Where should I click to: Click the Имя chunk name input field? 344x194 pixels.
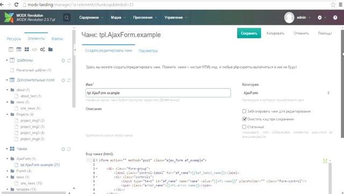[158, 93]
